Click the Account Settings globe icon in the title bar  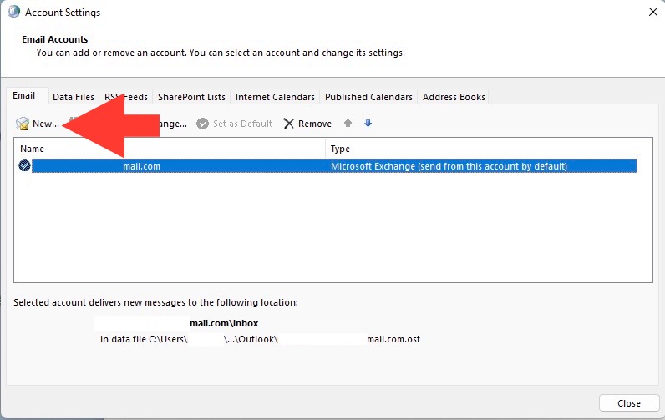[13, 13]
